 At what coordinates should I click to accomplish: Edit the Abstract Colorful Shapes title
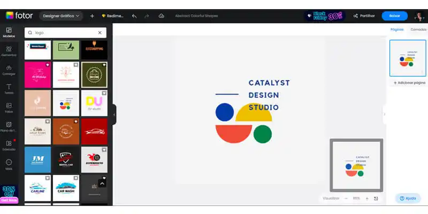pos(196,16)
